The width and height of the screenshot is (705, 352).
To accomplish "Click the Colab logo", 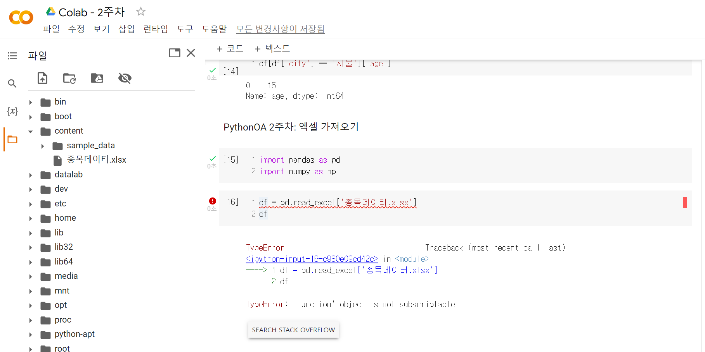I will coord(21,17).
